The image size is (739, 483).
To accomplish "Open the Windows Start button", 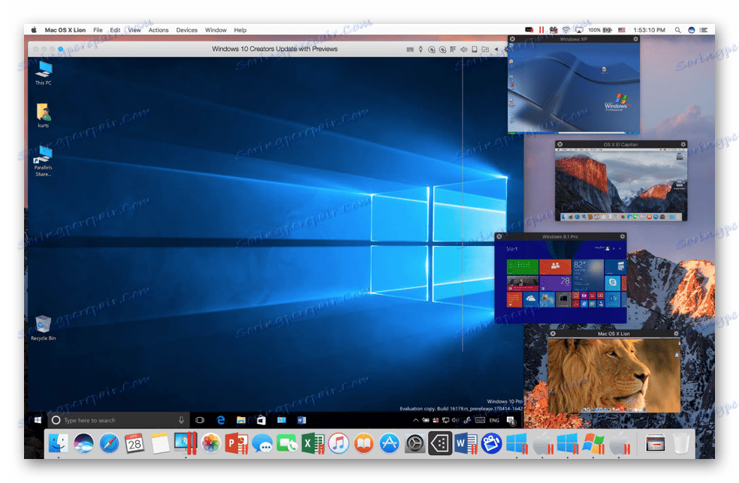I will click(x=38, y=420).
